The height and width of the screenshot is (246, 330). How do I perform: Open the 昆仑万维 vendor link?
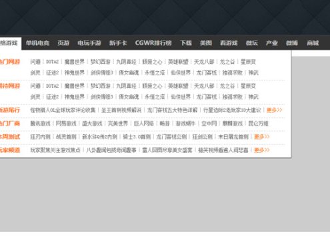point(258,124)
